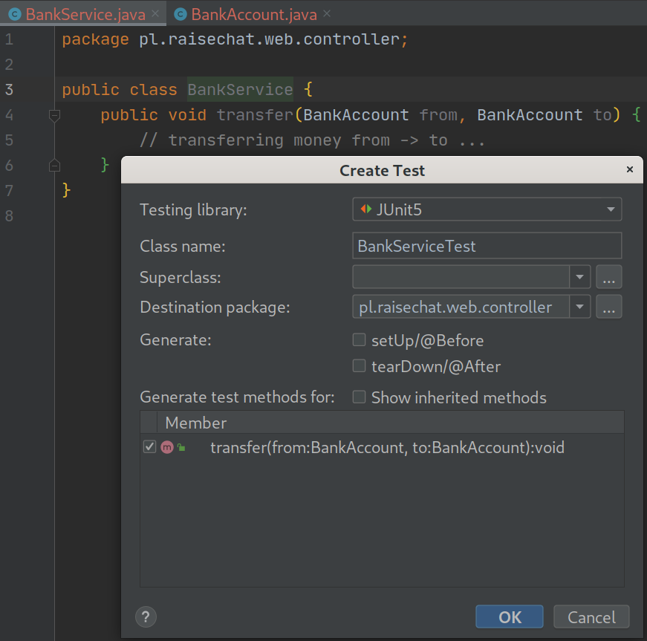The width and height of the screenshot is (647, 641).
Task: Enable the tearDown/@After generation option
Action: [359, 365]
